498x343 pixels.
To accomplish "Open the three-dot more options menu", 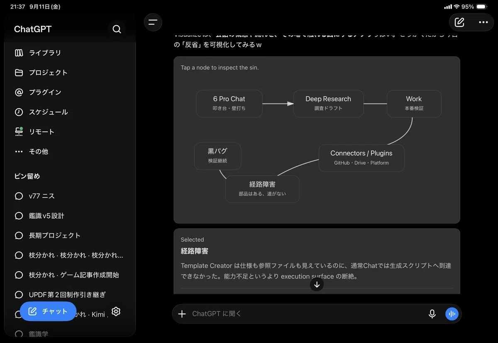I will (x=483, y=22).
